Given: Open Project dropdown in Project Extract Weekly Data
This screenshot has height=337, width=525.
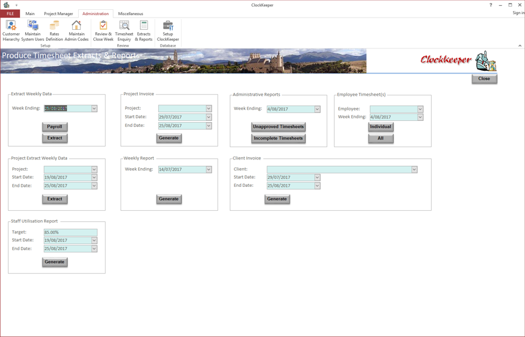Looking at the screenshot, I should [94, 169].
